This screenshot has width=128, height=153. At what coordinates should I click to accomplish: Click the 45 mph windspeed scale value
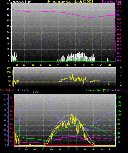tap(8, 9)
